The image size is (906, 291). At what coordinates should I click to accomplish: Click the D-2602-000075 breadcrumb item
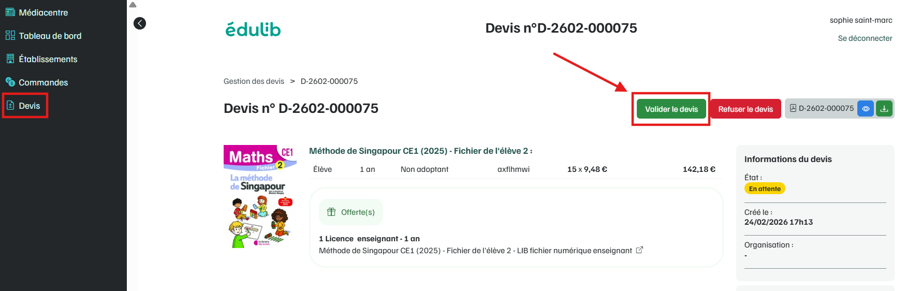tap(329, 81)
